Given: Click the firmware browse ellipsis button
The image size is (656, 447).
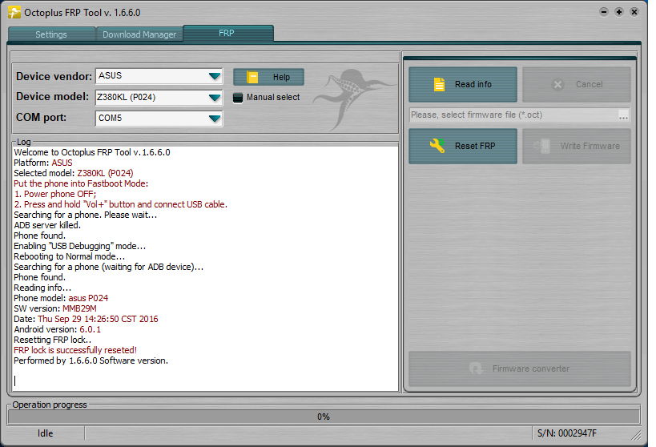Looking at the screenshot, I should (x=623, y=115).
